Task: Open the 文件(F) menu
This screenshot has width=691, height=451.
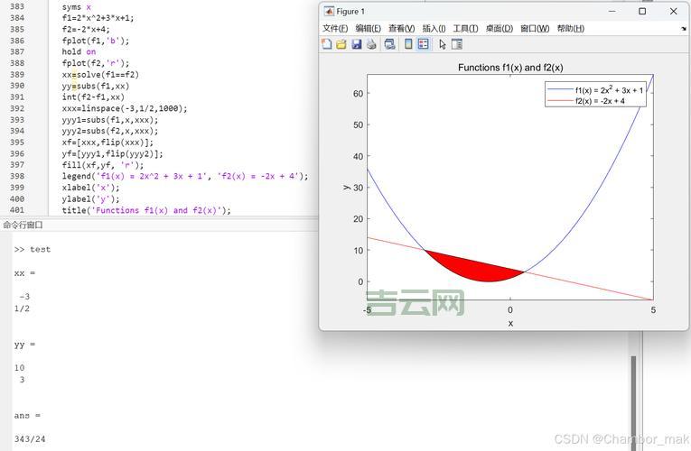Action: point(335,28)
